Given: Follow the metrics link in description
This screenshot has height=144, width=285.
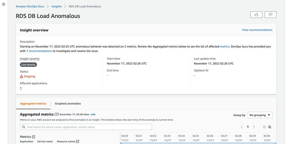Looking at the screenshot, I should tap(225, 46).
